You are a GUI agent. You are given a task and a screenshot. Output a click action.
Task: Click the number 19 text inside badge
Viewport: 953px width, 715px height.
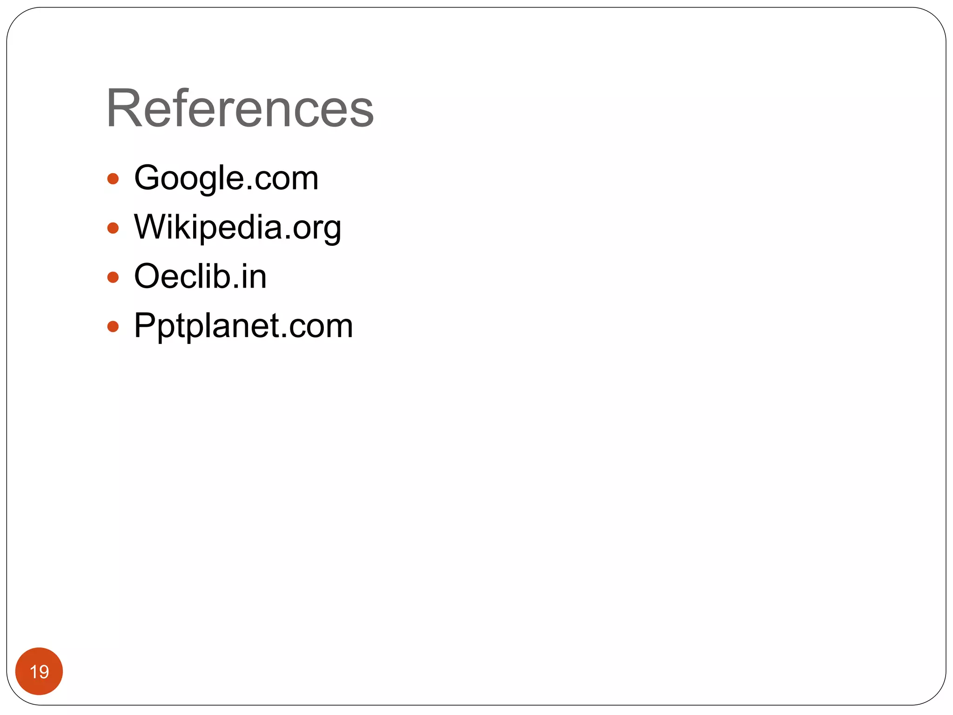39,672
